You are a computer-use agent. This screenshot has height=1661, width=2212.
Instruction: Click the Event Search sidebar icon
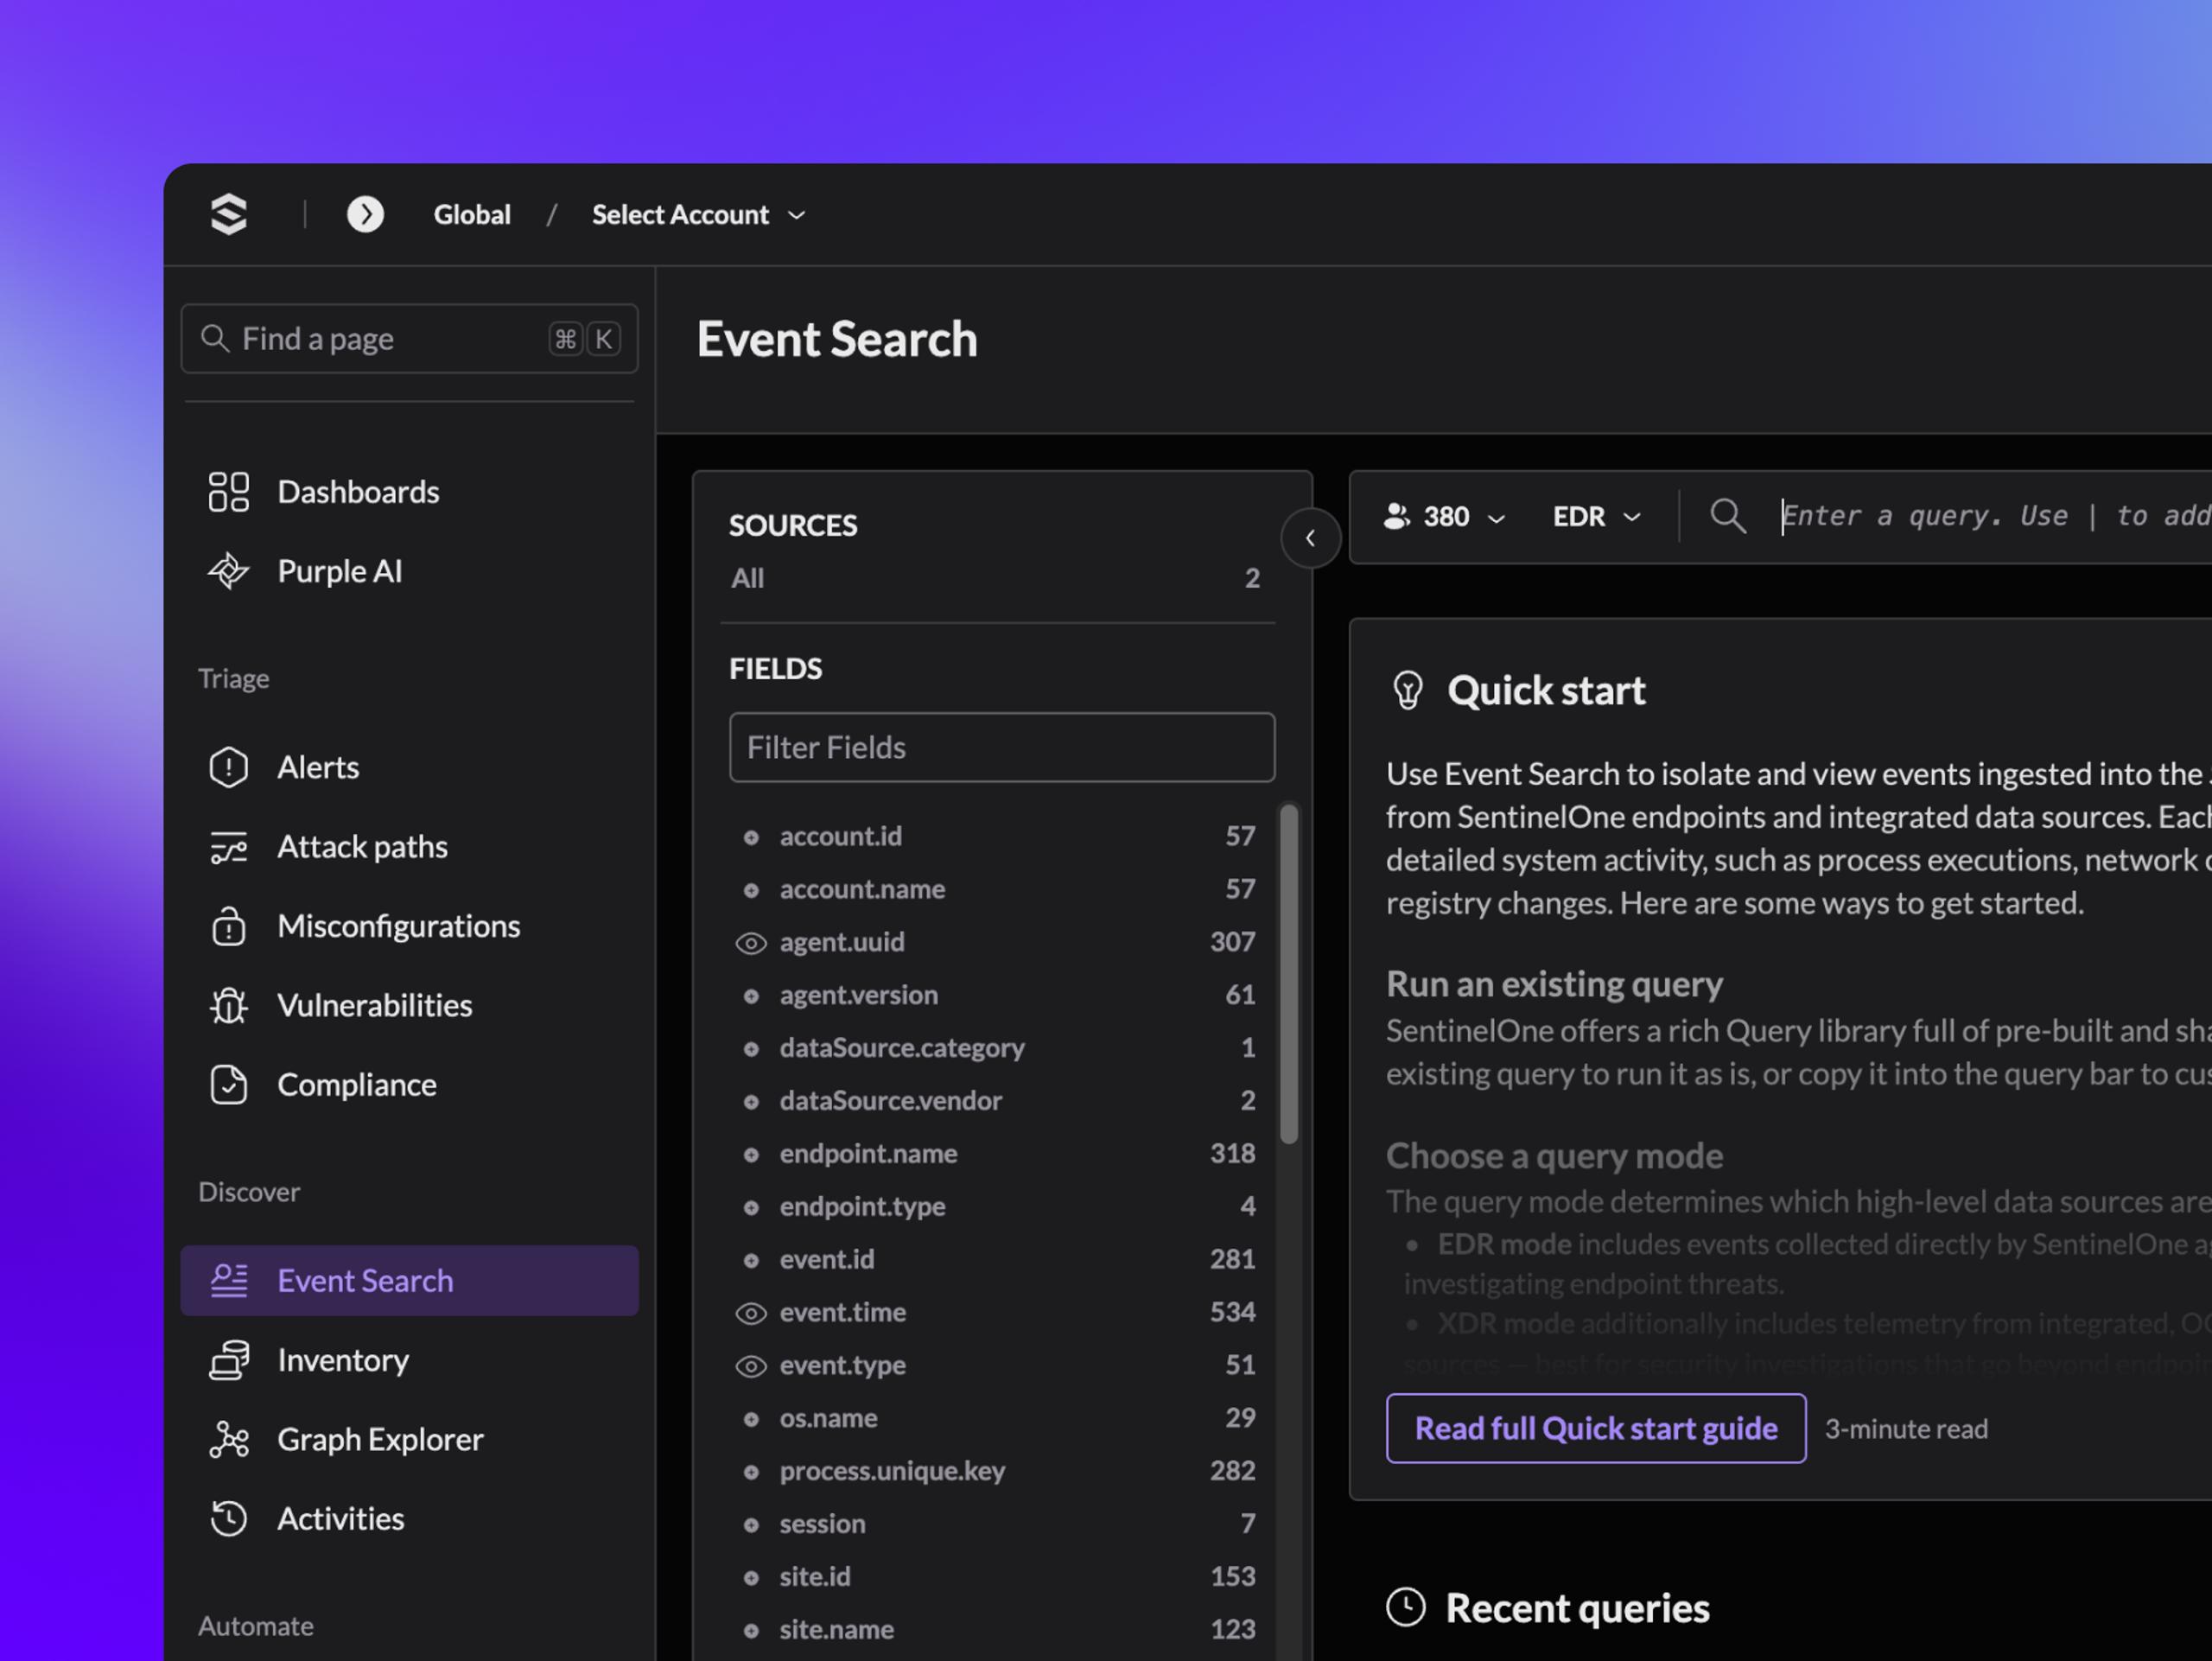(x=229, y=1281)
